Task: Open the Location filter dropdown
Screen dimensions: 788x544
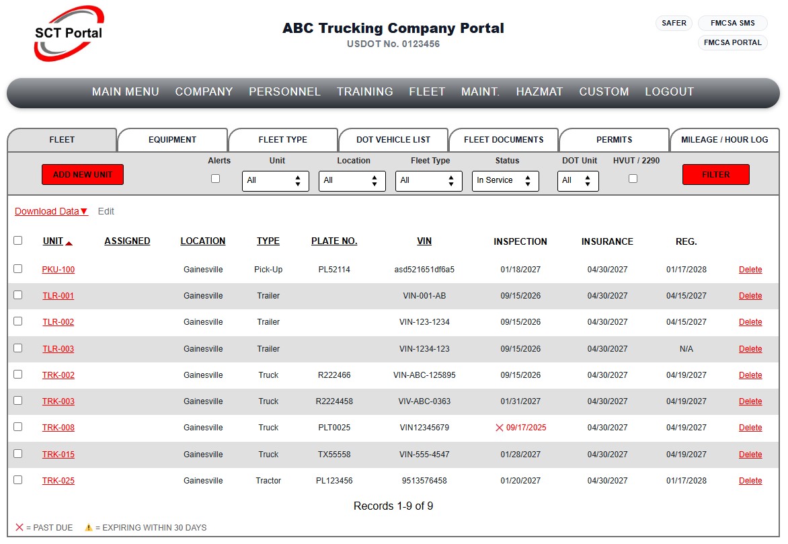Action: [352, 181]
